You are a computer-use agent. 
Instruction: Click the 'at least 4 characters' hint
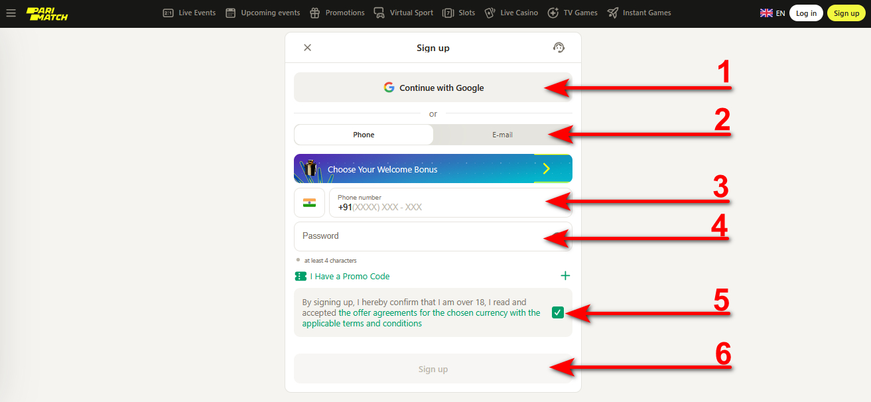(x=330, y=261)
